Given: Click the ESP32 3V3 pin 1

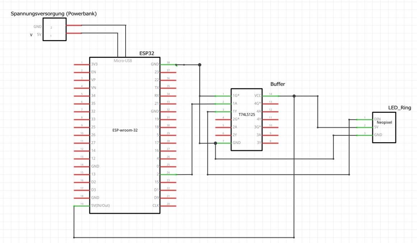Looking at the screenshot, I should click(81, 65).
